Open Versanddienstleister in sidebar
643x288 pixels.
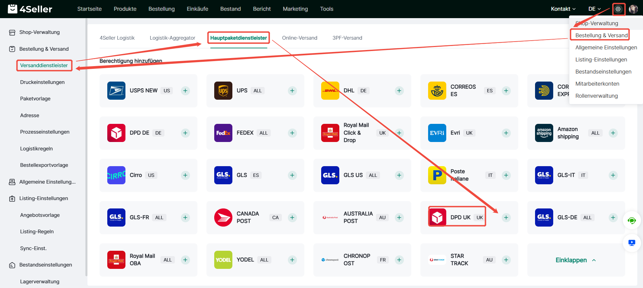tap(44, 65)
